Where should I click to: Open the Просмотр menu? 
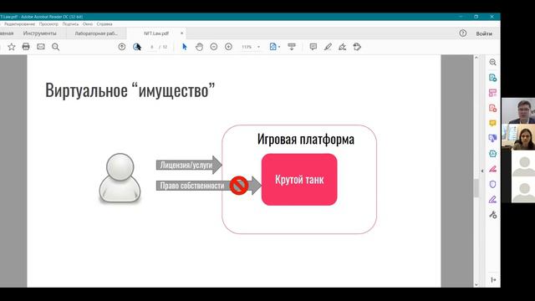coord(48,24)
